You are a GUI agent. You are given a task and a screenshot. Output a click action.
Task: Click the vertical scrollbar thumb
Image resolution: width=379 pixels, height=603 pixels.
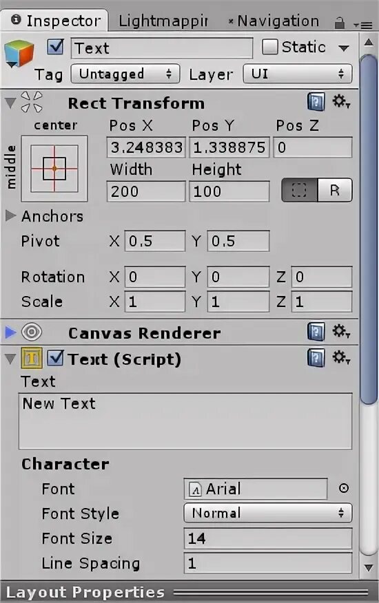pyautogui.click(x=369, y=230)
